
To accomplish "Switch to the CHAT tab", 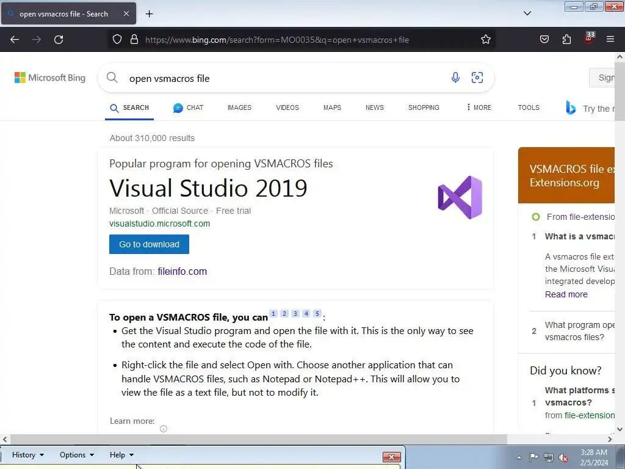I will point(188,107).
